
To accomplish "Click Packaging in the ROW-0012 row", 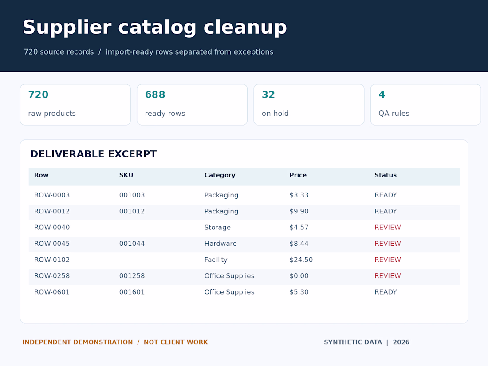I will [221, 212].
